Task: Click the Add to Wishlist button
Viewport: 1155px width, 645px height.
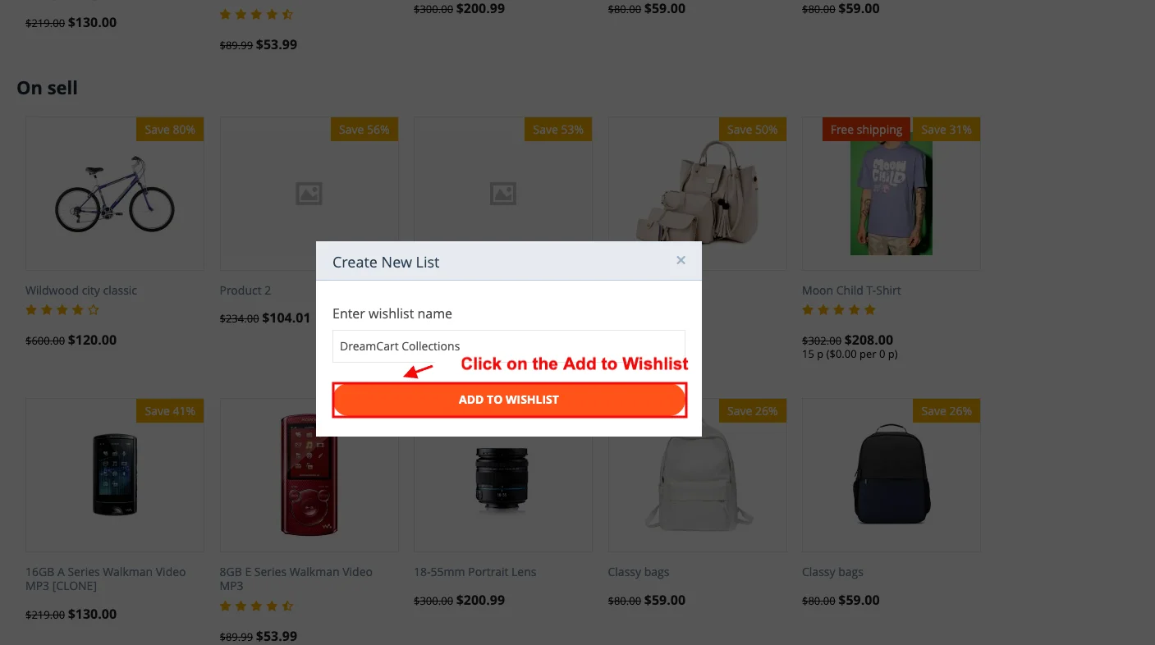Action: click(509, 400)
